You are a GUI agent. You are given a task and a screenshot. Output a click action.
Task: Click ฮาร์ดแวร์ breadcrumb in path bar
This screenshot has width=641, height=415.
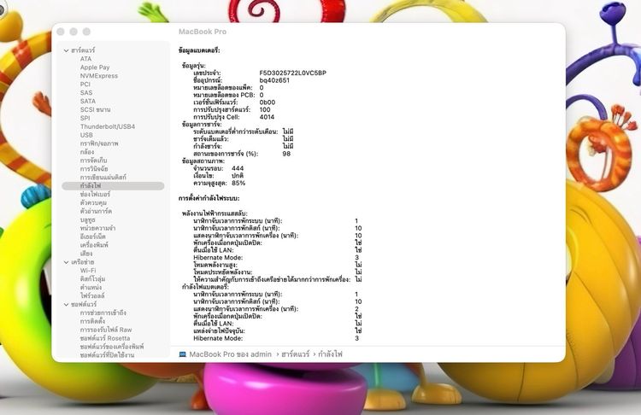[296, 354]
